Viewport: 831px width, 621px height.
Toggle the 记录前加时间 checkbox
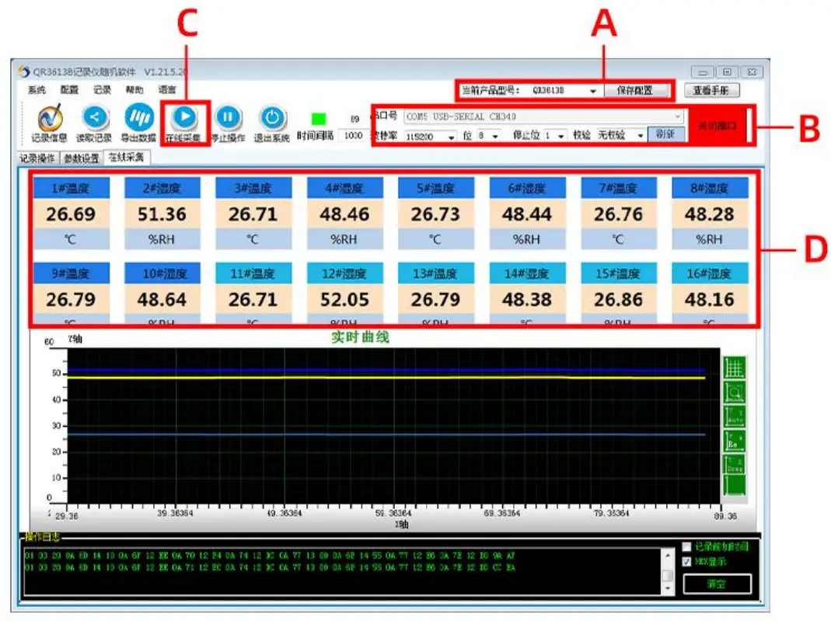687,547
